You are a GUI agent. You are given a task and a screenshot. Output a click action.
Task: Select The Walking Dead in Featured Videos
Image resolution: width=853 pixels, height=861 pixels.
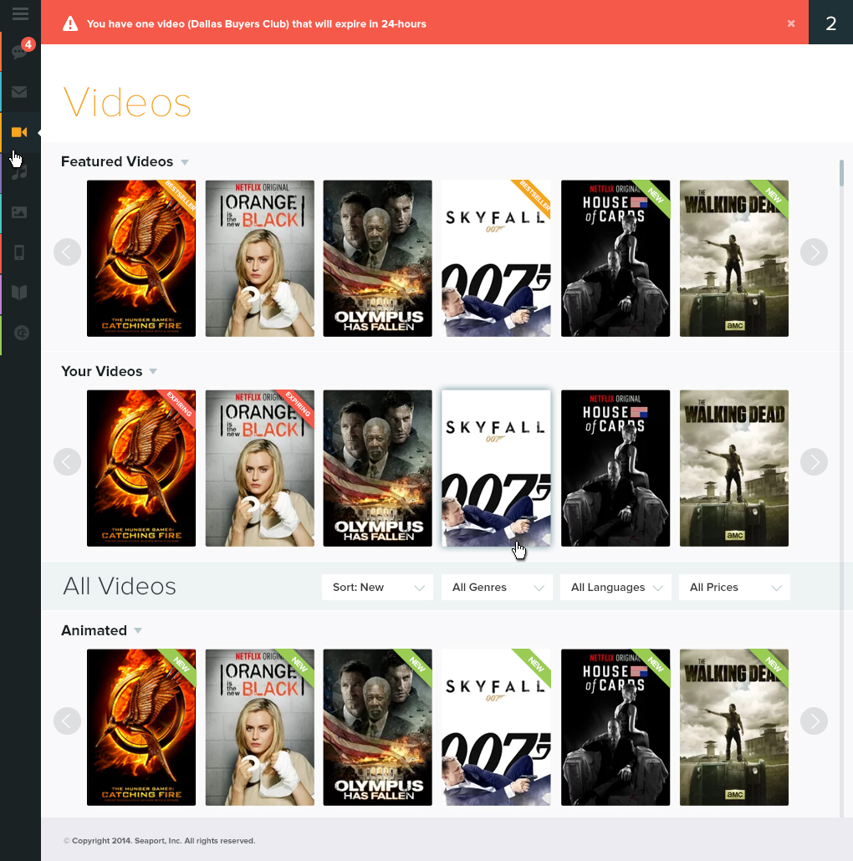coord(733,259)
